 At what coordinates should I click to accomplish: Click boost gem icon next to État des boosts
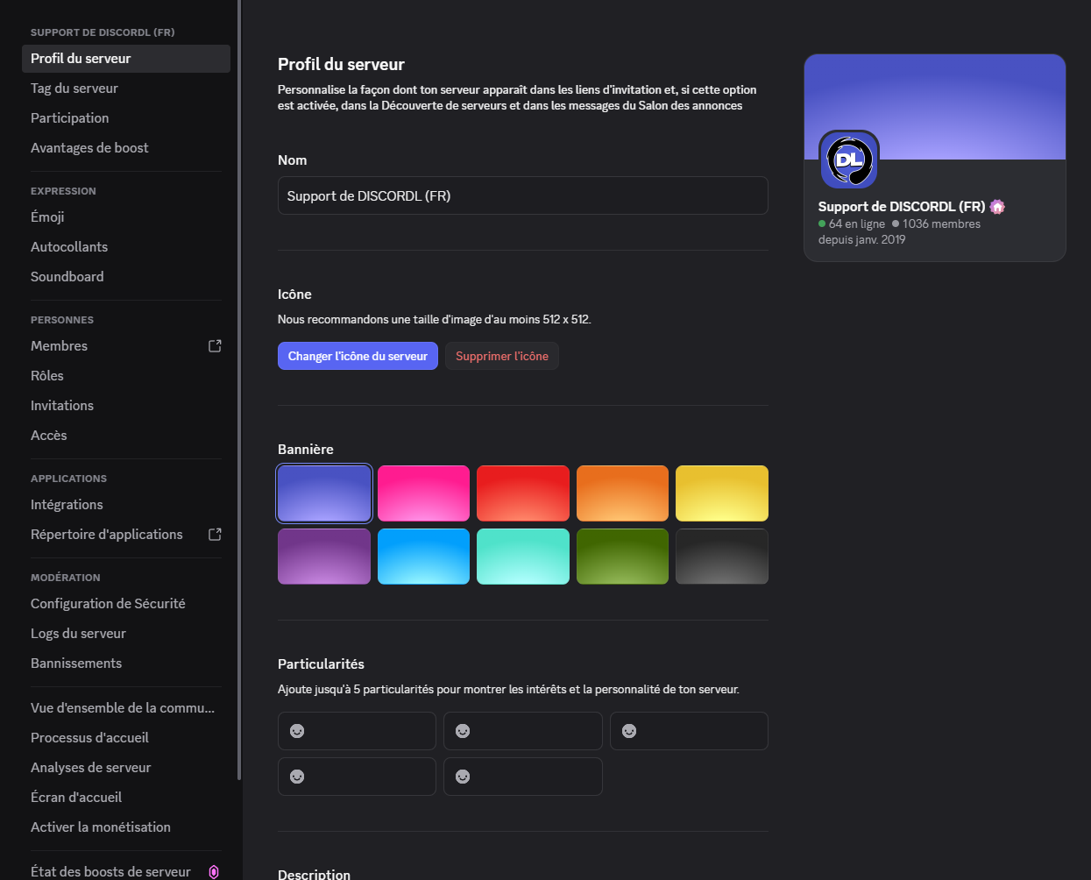214,872
